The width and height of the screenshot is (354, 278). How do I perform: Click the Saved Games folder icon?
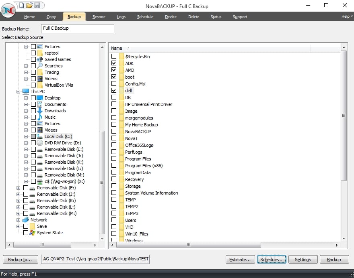pyautogui.click(x=40, y=59)
